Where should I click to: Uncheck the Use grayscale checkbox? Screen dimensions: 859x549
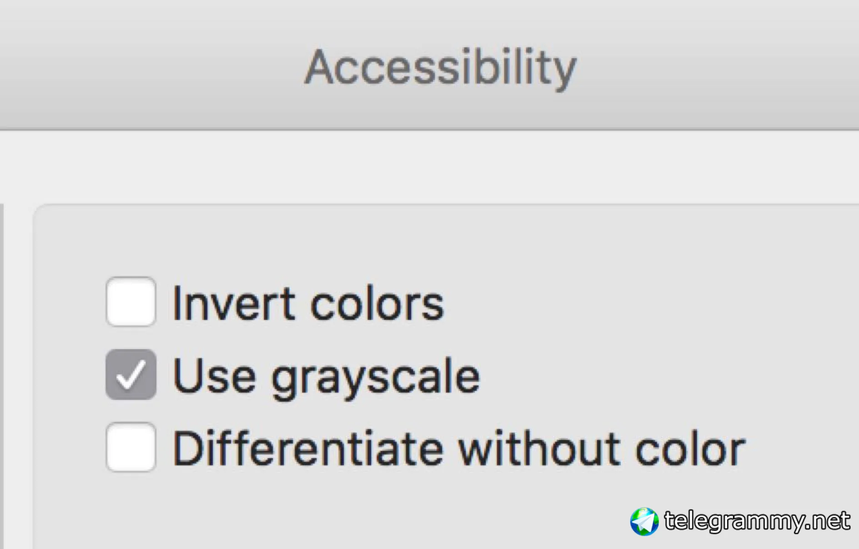[131, 374]
